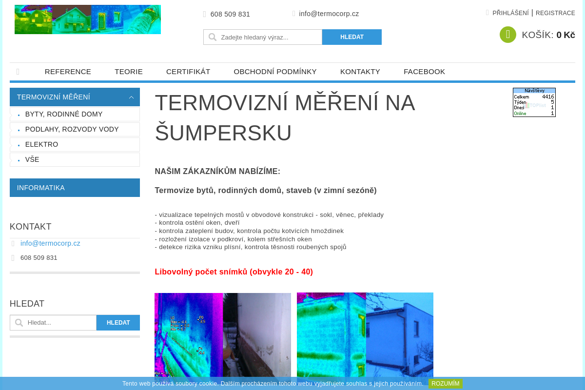Switch to the OBCHODNÍ PODMÍNKY page
The width and height of the screenshot is (585, 390).
(x=275, y=72)
